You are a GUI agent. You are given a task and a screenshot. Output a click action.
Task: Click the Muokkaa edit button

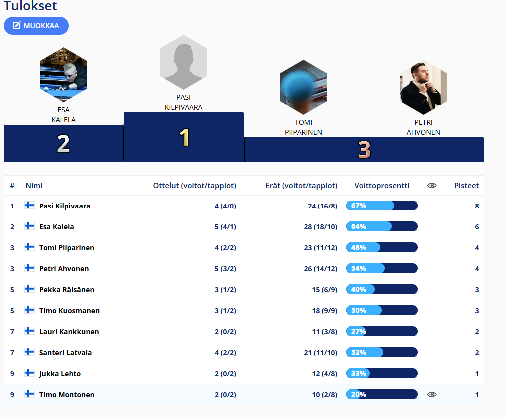coord(36,26)
